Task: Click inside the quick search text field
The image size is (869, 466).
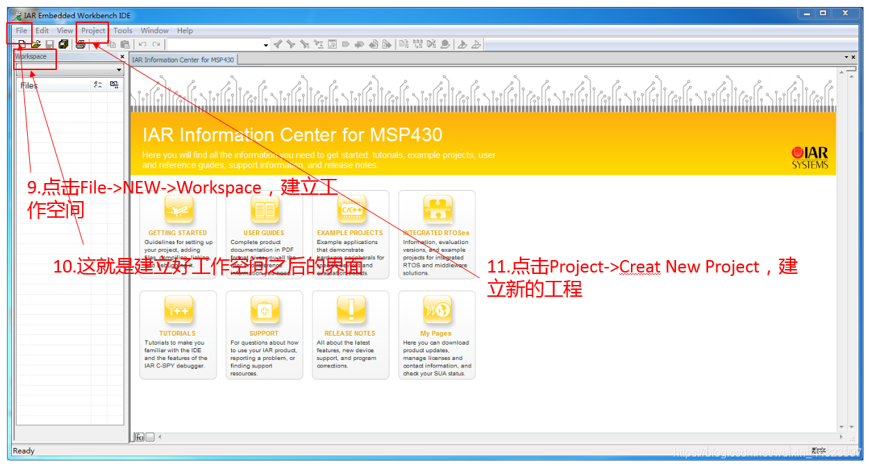Action: (214, 45)
